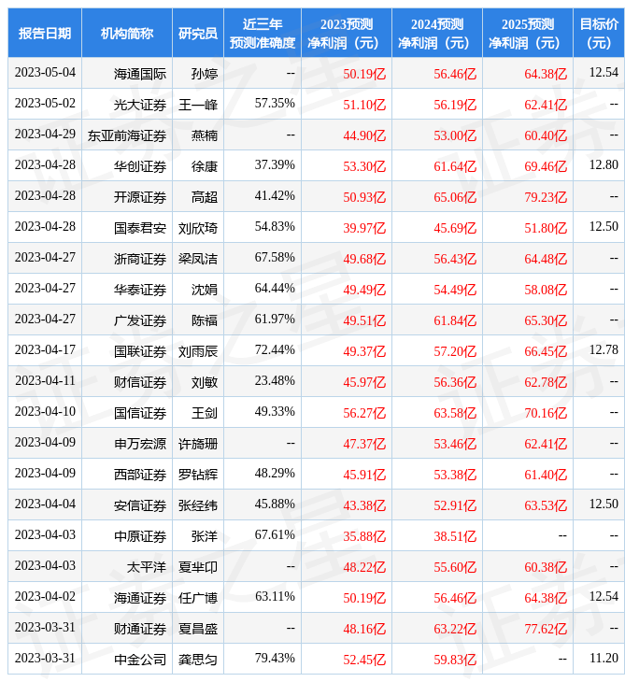Click the 报告日期 column header
Screen dimensions: 625x682
point(45,33)
